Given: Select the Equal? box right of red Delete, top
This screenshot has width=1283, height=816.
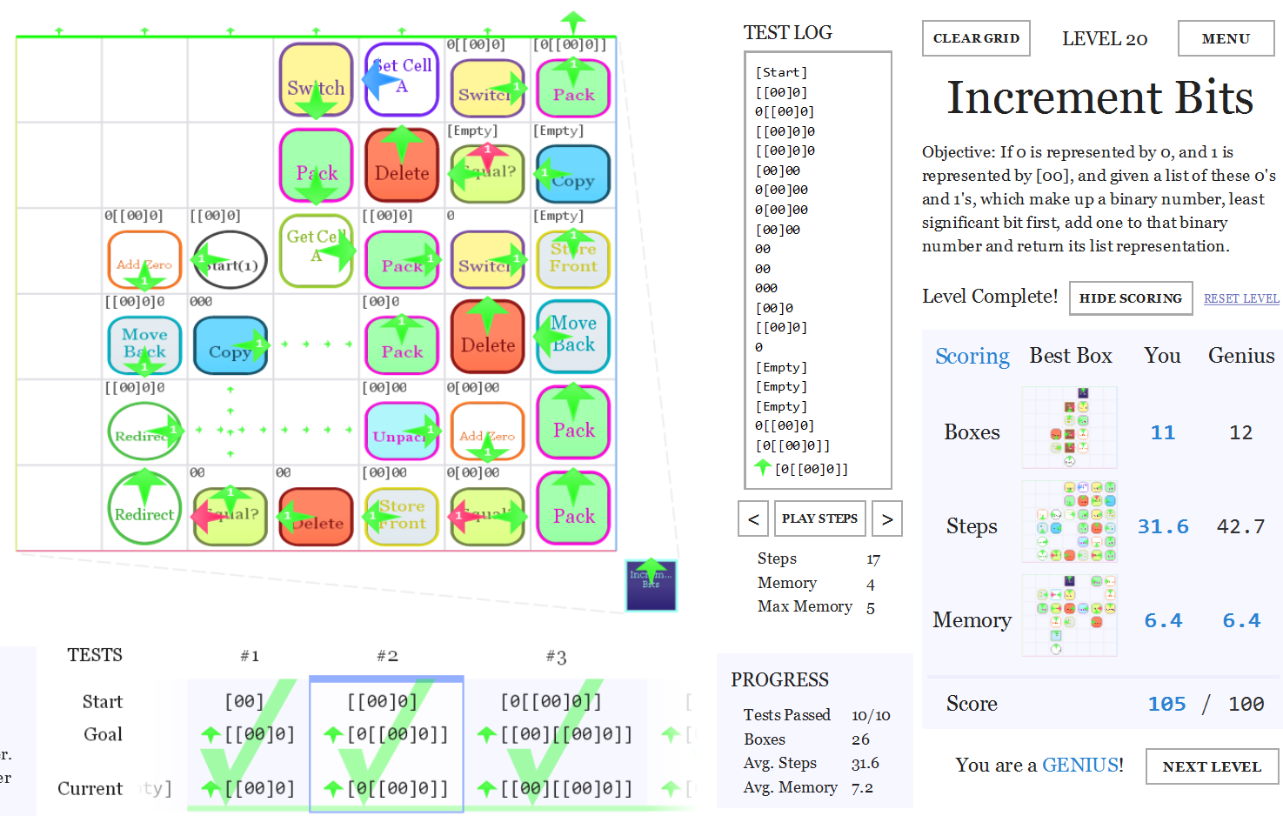Looking at the screenshot, I should pos(488,173).
